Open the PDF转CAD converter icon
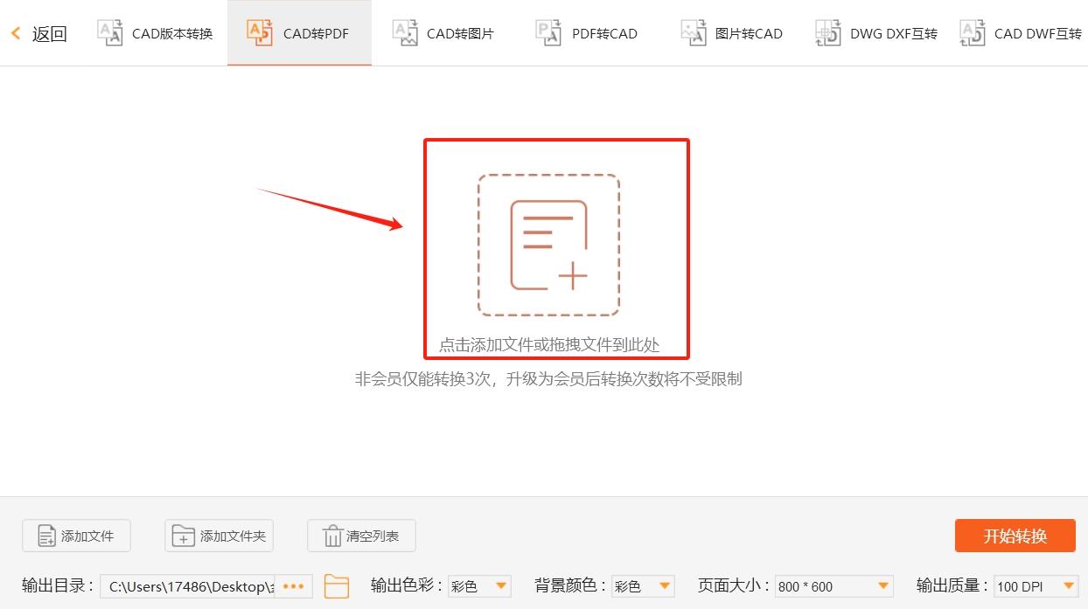 pos(548,33)
